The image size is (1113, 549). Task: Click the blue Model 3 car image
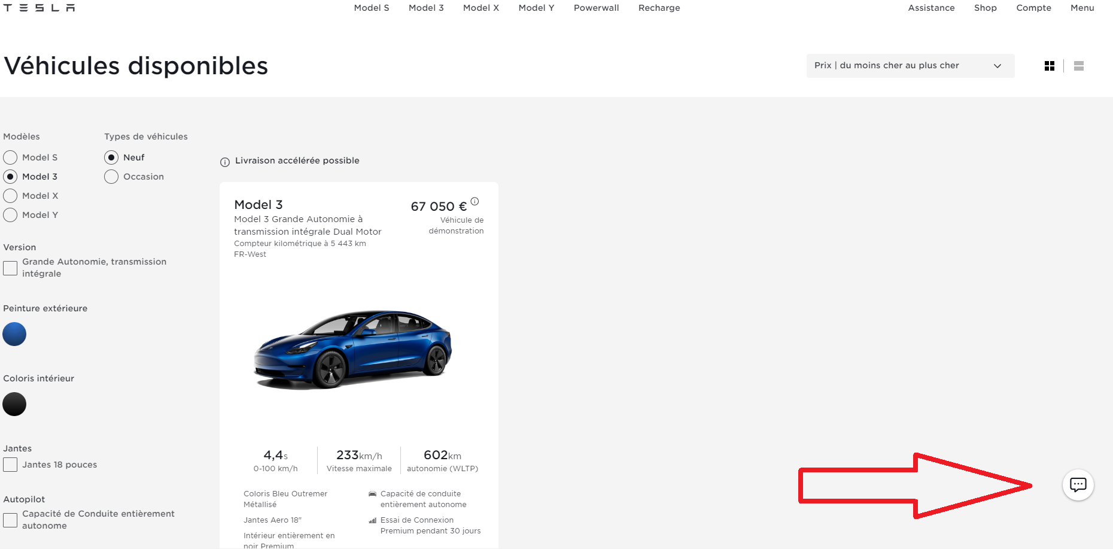coord(353,350)
